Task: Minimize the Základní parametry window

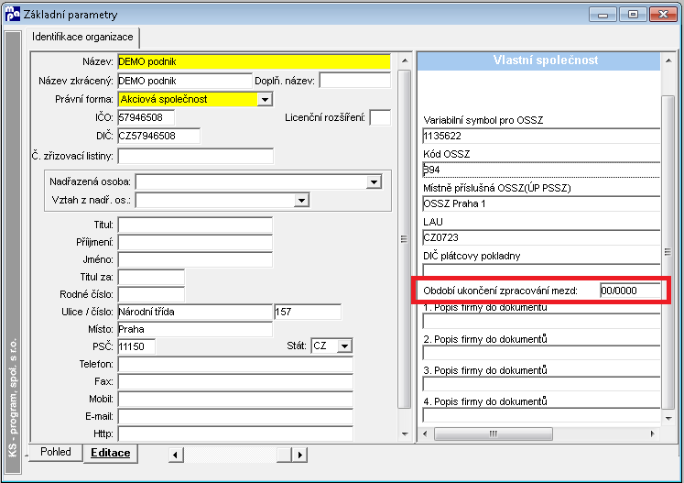Action: click(603, 15)
